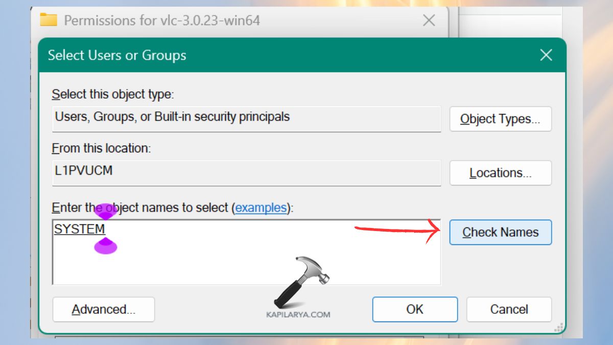This screenshot has width=613, height=345.
Task: Click the Check Names button
Action: pos(500,232)
